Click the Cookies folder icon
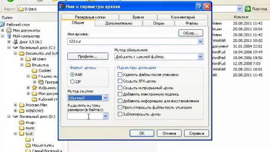This screenshot has height=152, width=270. click(35, 71)
